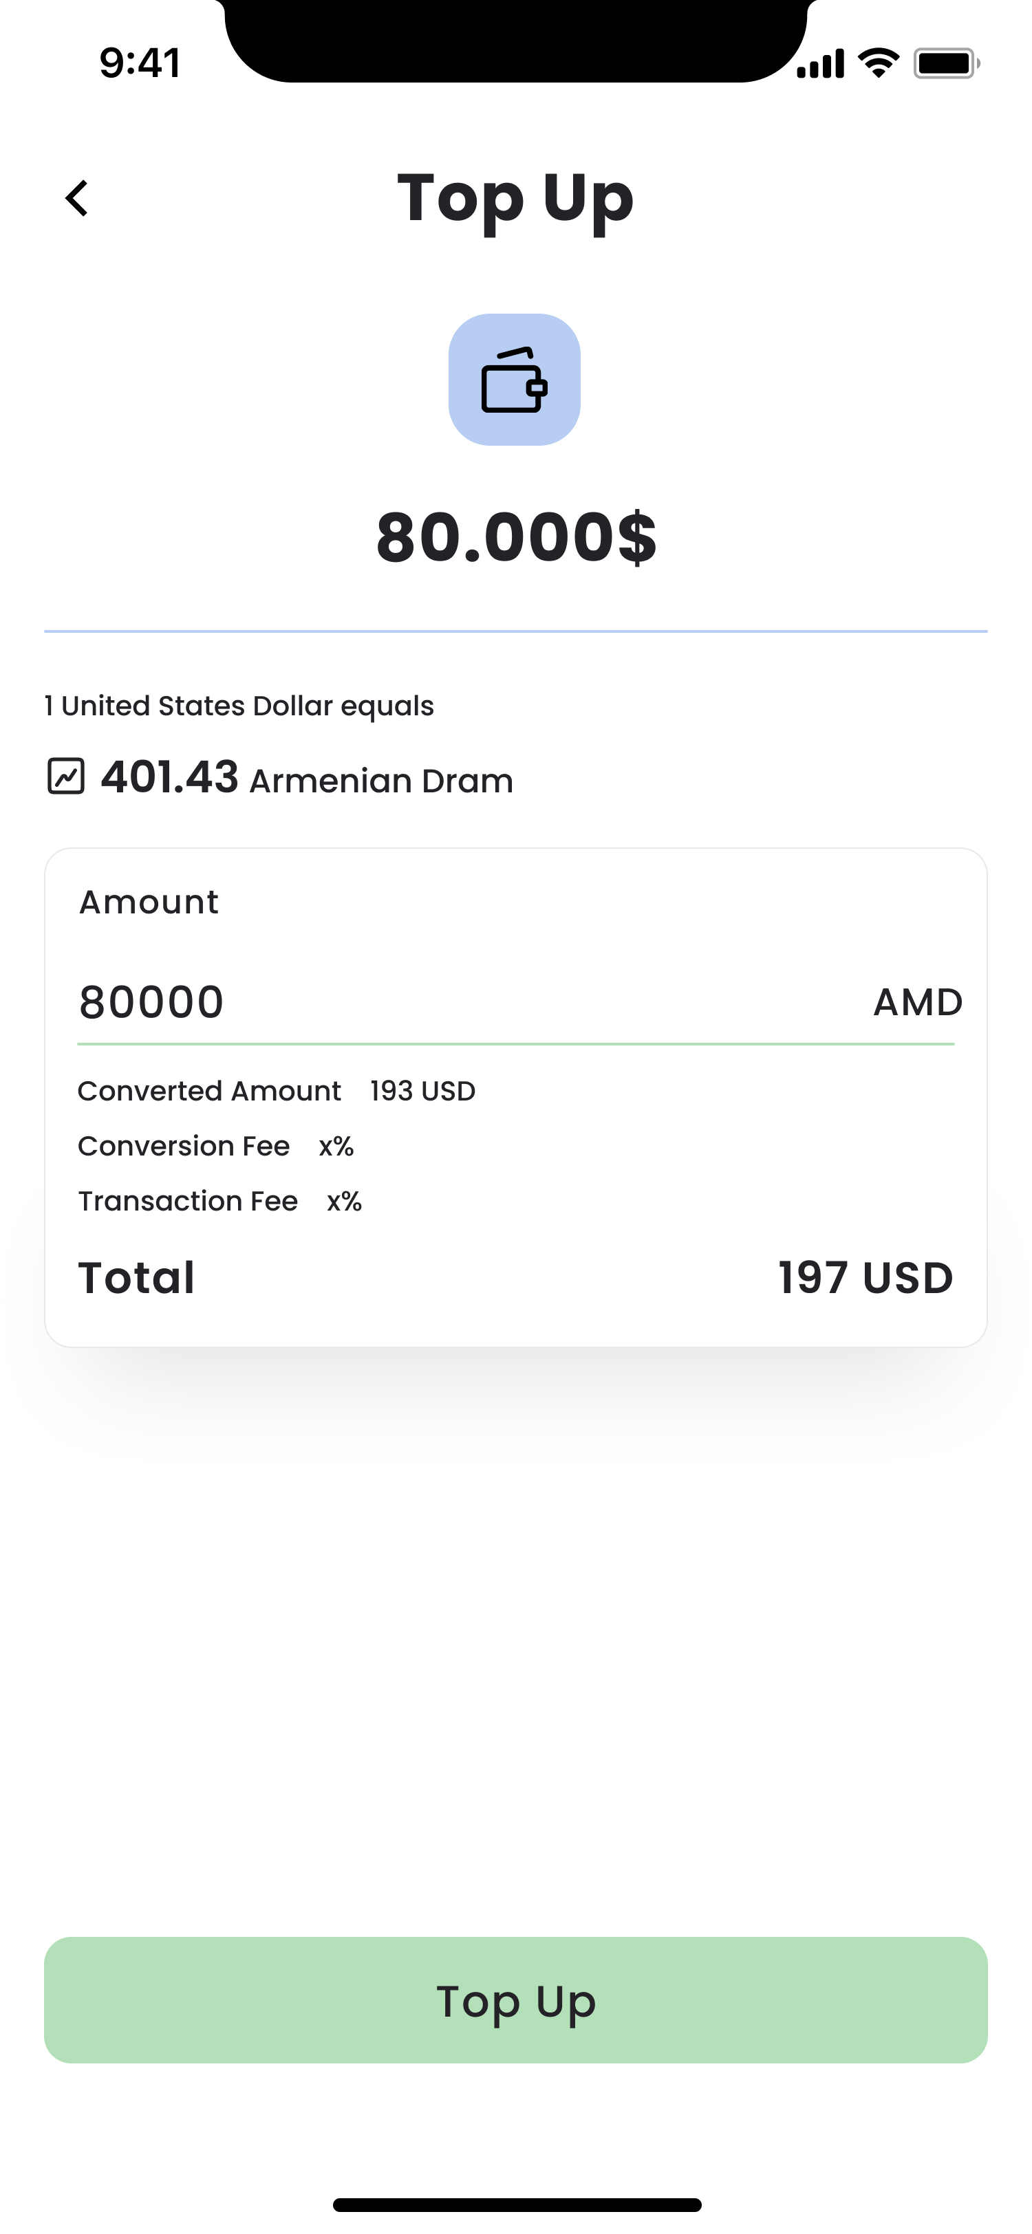Click the Wi-Fi status icon
The width and height of the screenshot is (1032, 2234).
878,63
